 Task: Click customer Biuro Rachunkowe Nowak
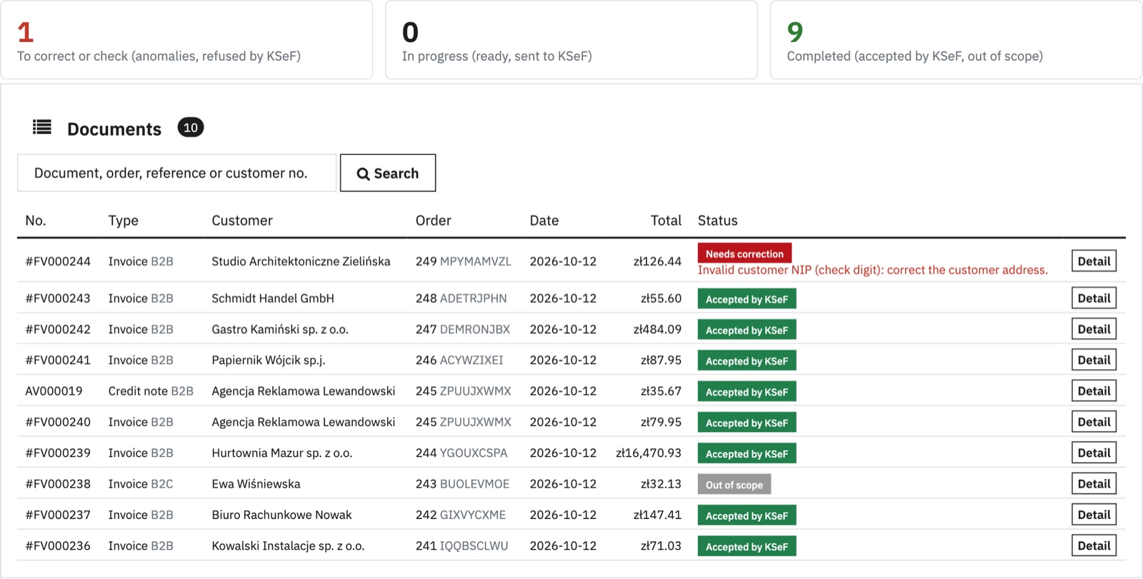[x=281, y=515]
